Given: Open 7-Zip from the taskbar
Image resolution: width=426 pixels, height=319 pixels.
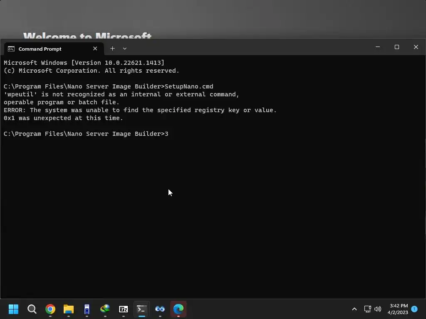Looking at the screenshot, I should coord(123,309).
